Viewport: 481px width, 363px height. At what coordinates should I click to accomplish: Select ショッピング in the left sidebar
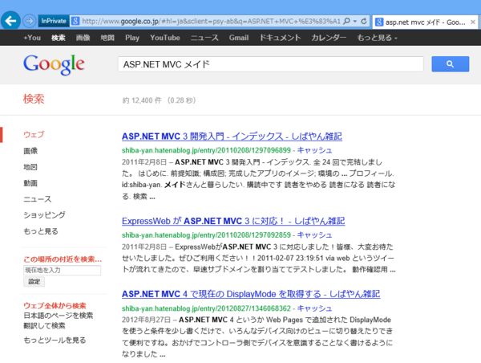point(44,215)
